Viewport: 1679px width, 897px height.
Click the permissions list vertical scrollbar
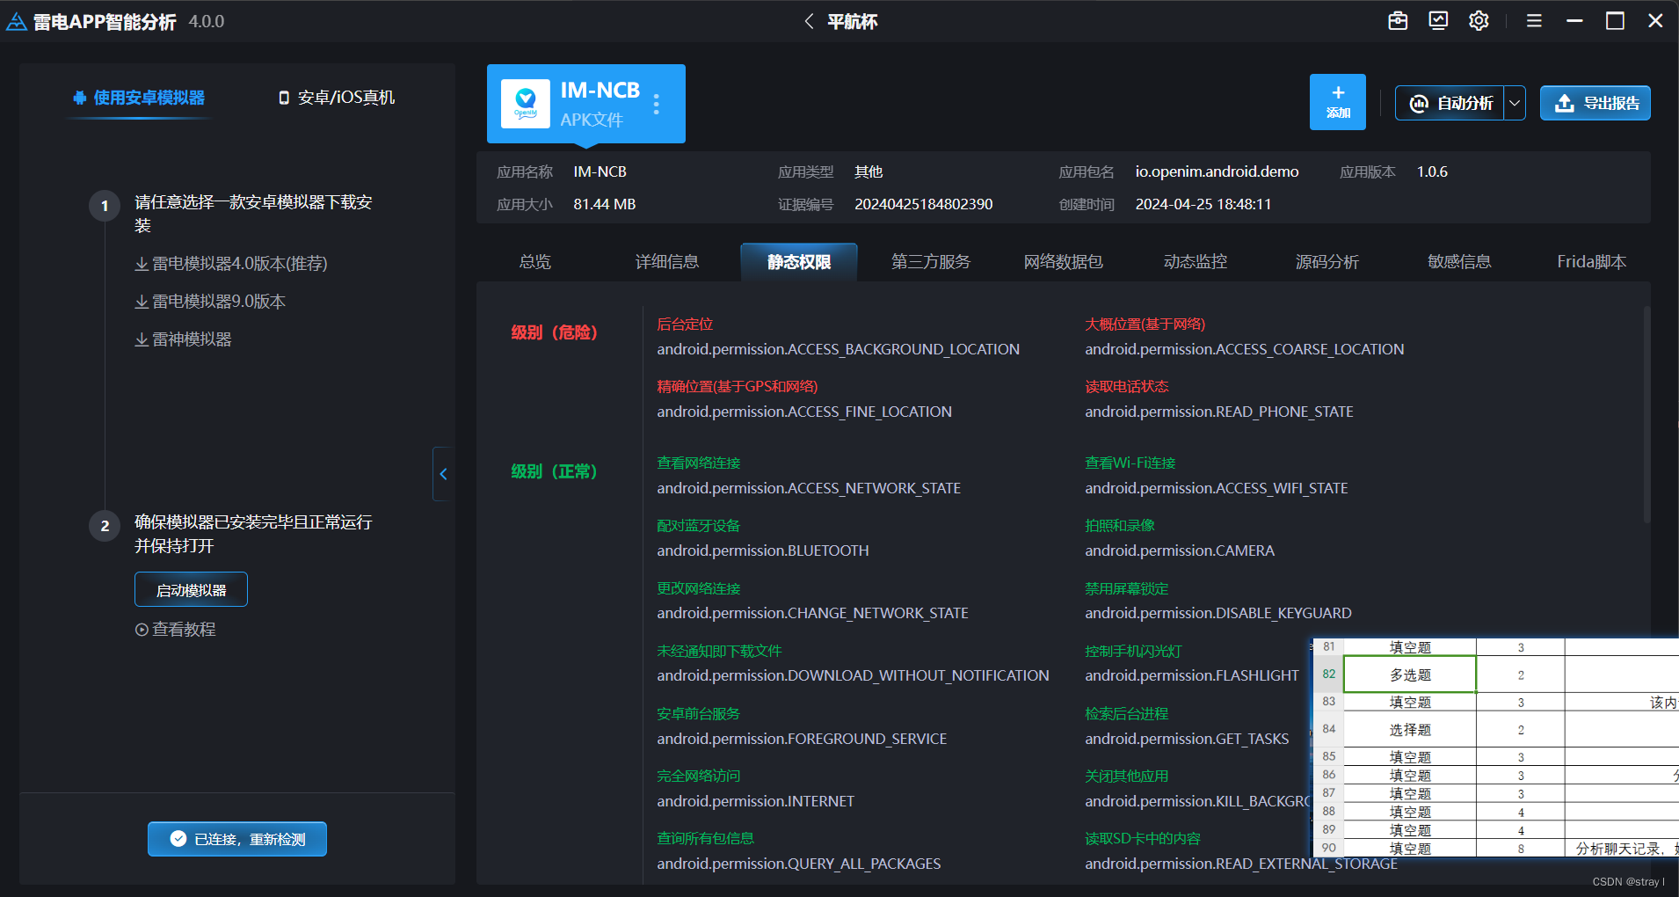tap(1646, 413)
